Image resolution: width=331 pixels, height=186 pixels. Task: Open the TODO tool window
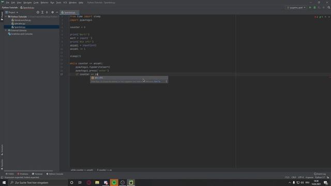[9, 174]
